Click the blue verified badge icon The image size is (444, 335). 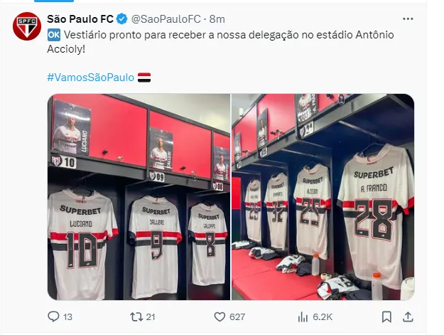(121, 19)
